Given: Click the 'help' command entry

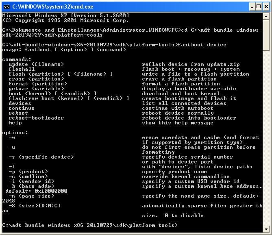Looking at the screenshot, I should tap(15, 123).
